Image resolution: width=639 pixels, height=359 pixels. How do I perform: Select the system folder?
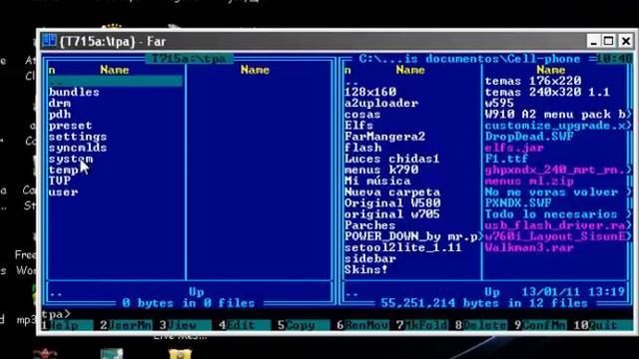71,159
